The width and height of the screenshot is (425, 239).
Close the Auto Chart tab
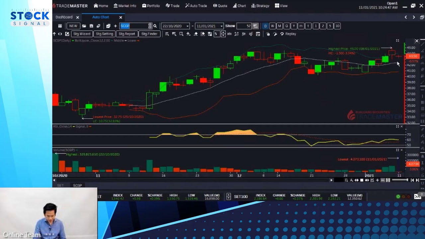pyautogui.click(x=121, y=17)
